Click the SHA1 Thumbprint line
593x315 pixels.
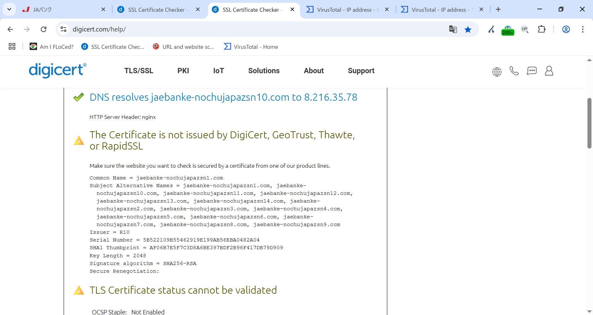(186, 248)
